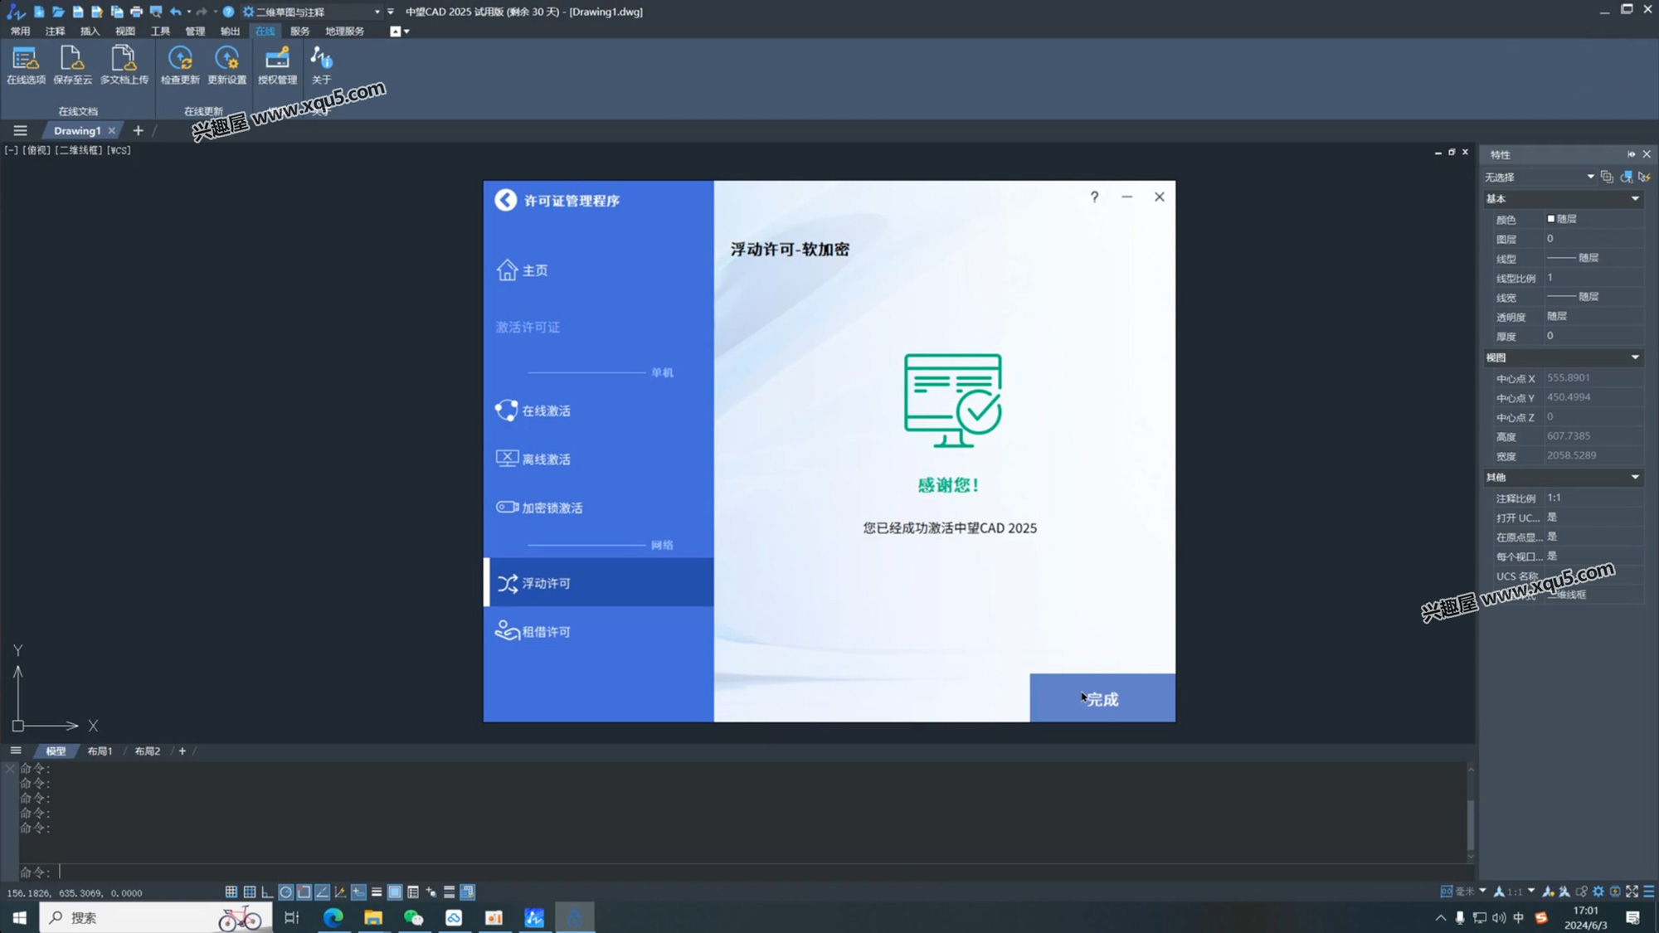This screenshot has width=1659, height=933.
Task: Add a new drawing tab with plus button
Action: 138,131
